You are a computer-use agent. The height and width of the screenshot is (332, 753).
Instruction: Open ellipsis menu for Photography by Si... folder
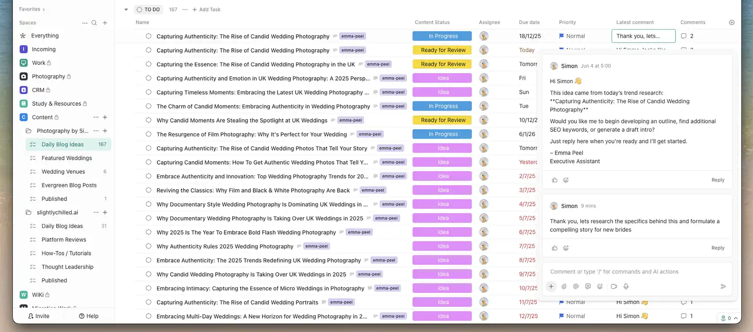pyautogui.click(x=96, y=131)
